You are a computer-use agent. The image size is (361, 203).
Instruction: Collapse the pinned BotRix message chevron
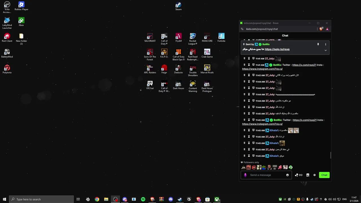pyautogui.click(x=325, y=50)
